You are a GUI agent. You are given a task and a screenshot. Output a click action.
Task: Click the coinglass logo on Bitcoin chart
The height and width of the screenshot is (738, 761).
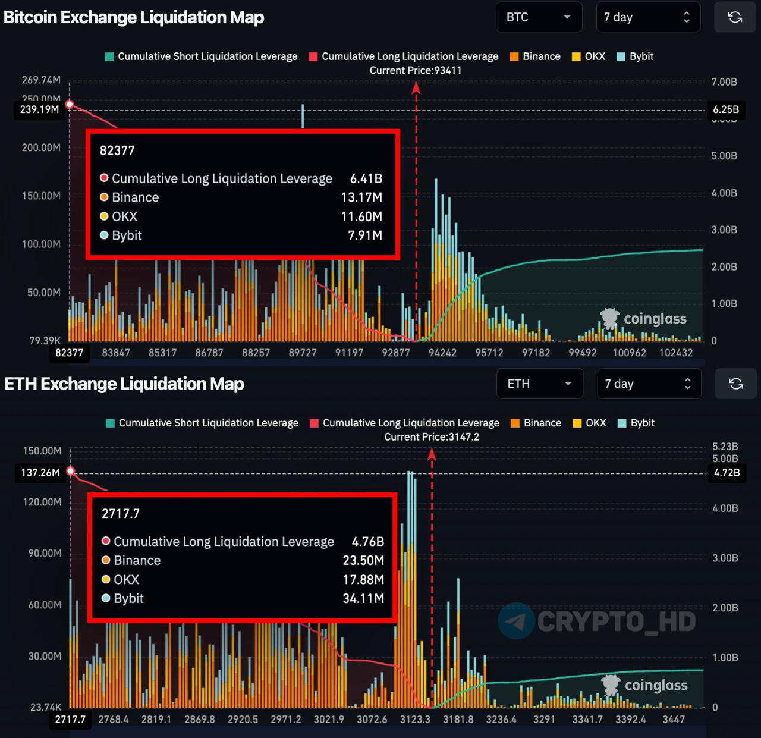click(x=643, y=319)
